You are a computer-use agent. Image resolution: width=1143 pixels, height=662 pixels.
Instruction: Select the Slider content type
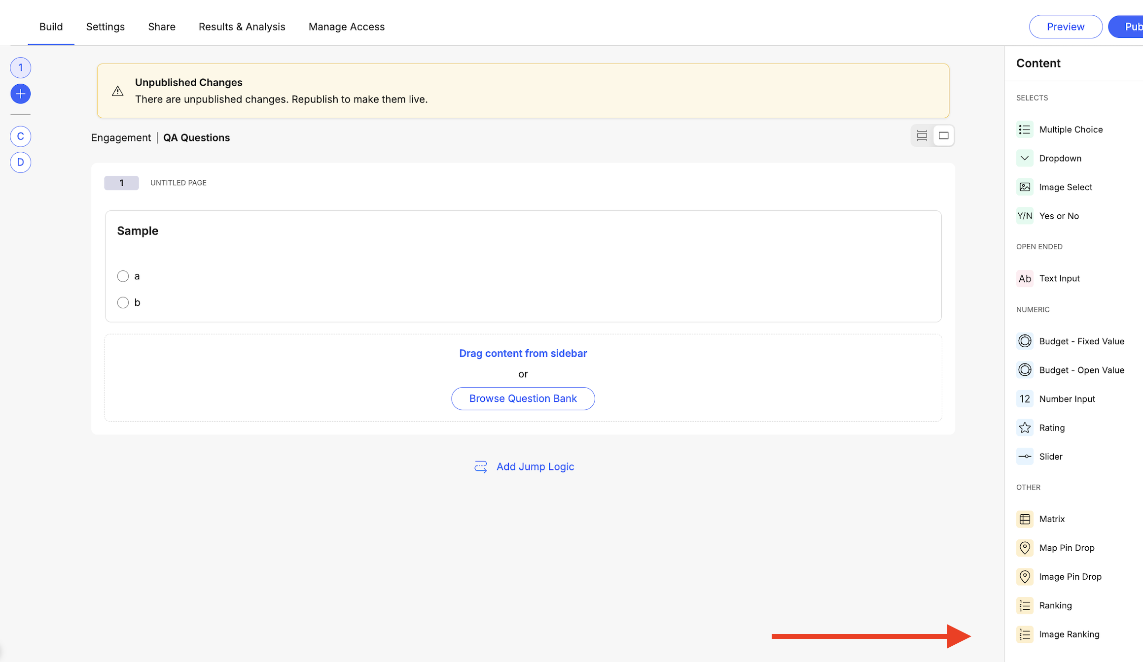pos(1050,457)
